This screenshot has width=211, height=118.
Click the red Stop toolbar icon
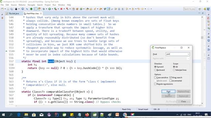click(x=61, y=9)
